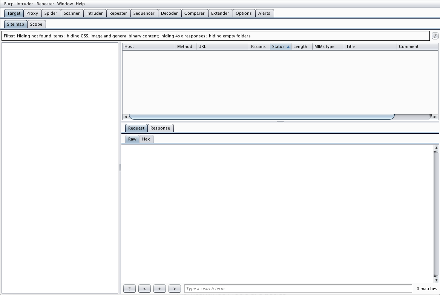
Task: Switch to the Proxy tab
Action: click(32, 13)
